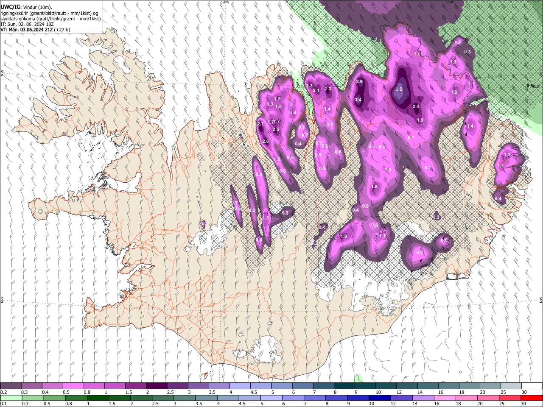Click the '25' label in the top legend row
Image resolution: width=543 pixels, height=407 pixels.
tap(503, 392)
